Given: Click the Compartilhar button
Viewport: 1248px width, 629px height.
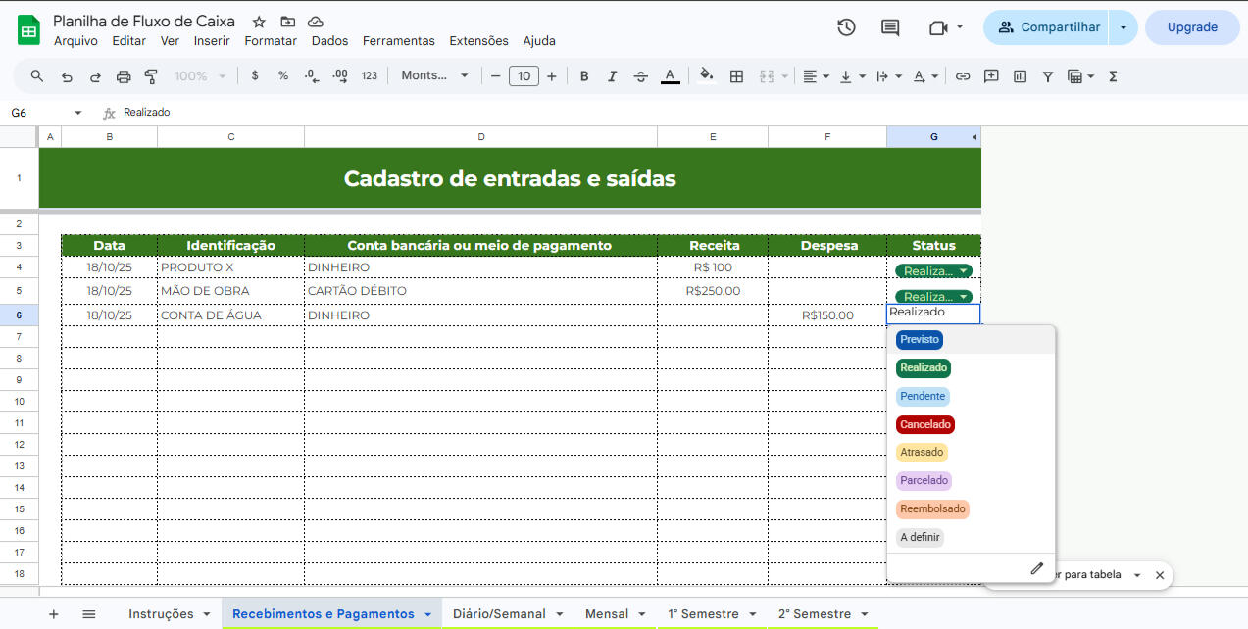Looking at the screenshot, I should click(1049, 27).
